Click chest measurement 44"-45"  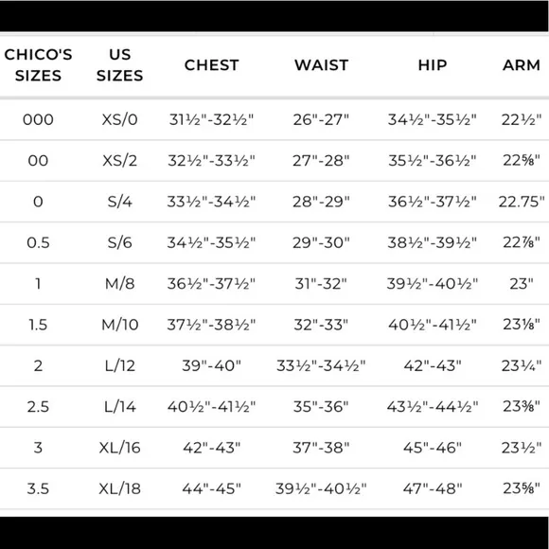pyautogui.click(x=211, y=488)
